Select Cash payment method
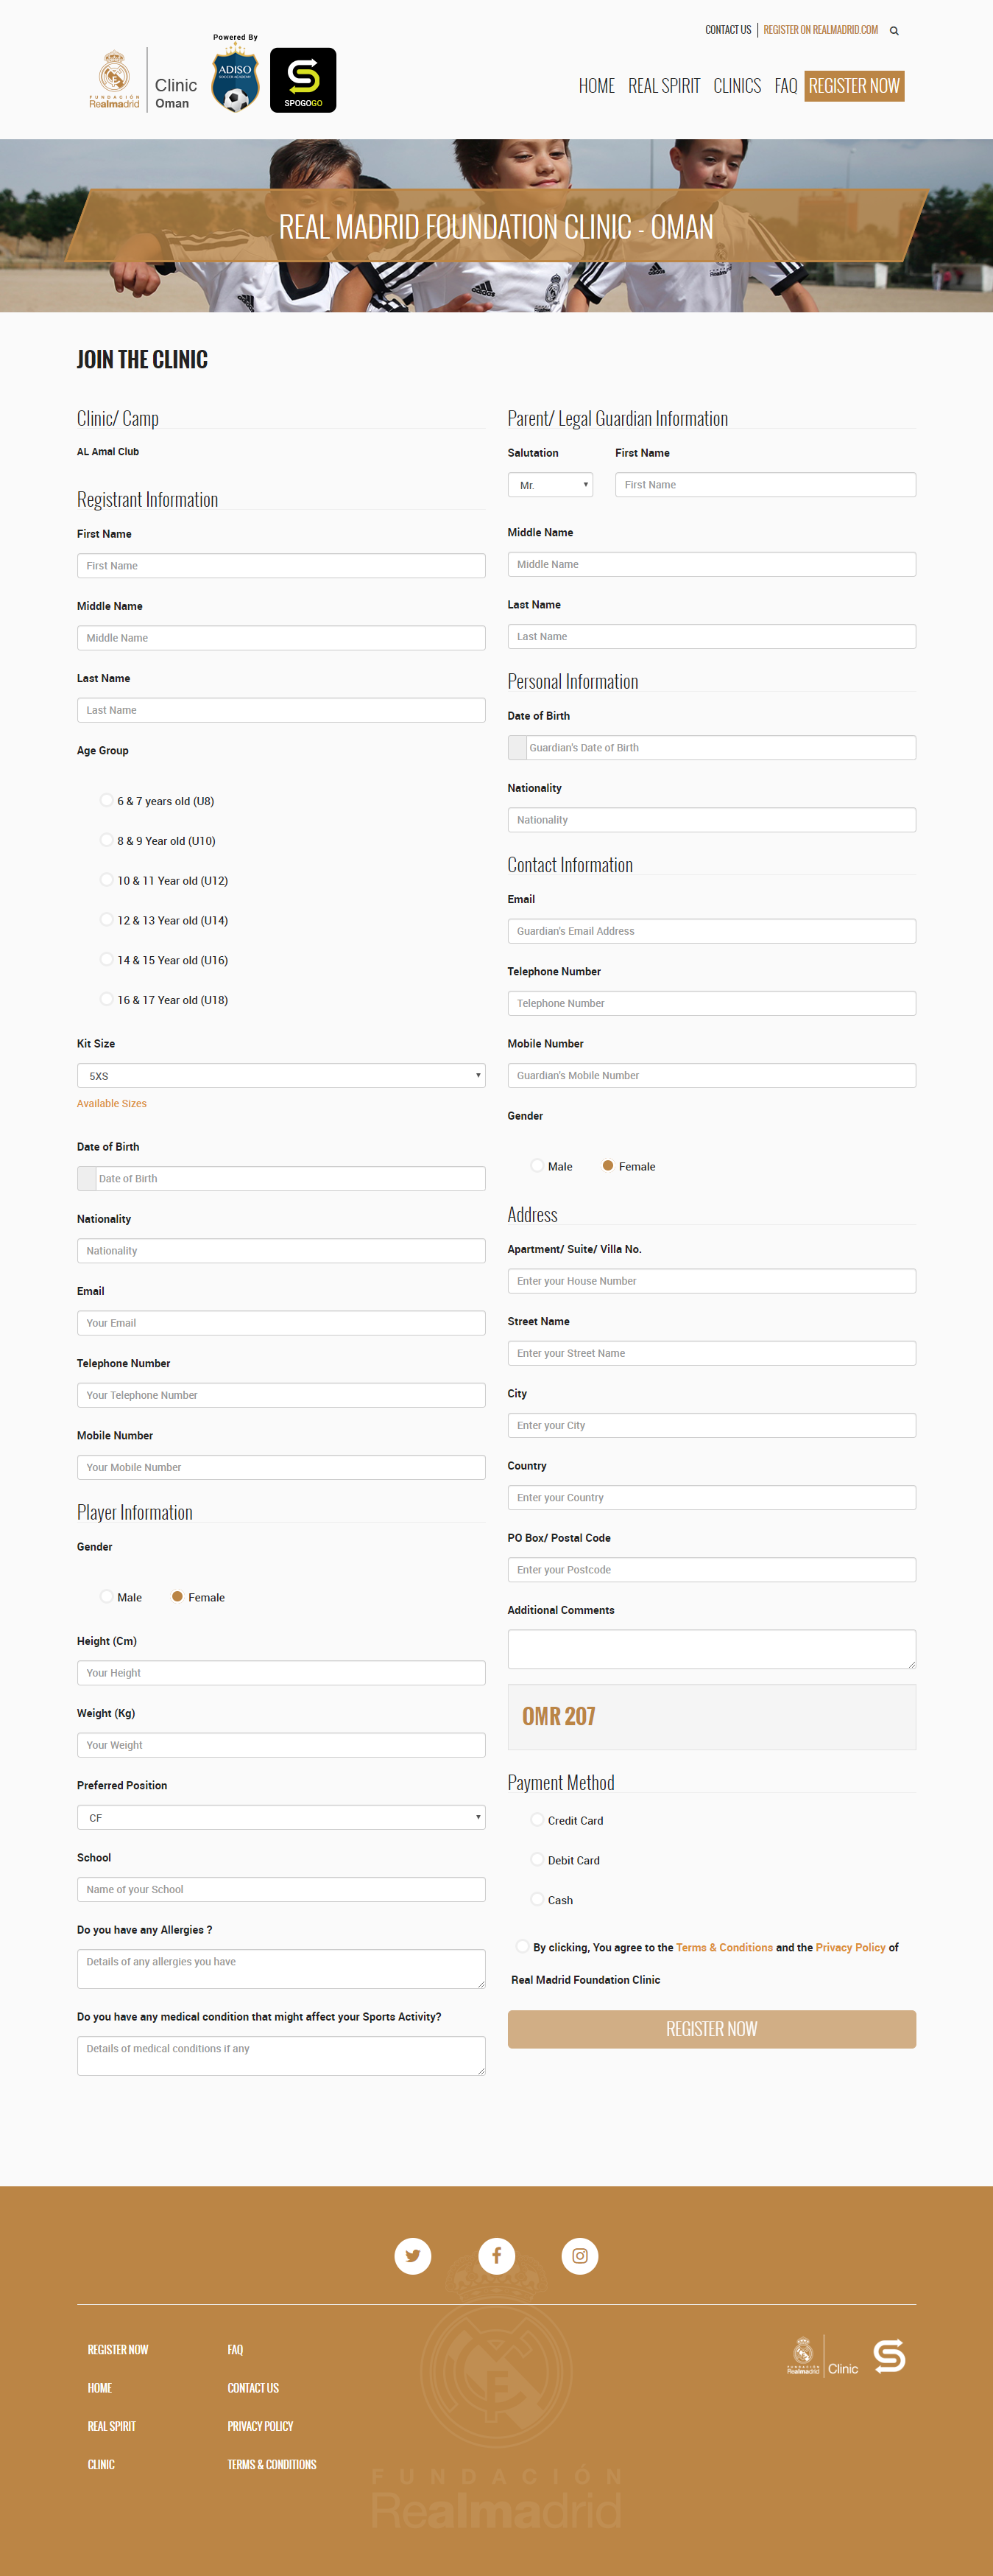The height and width of the screenshot is (2576, 993). [537, 1899]
